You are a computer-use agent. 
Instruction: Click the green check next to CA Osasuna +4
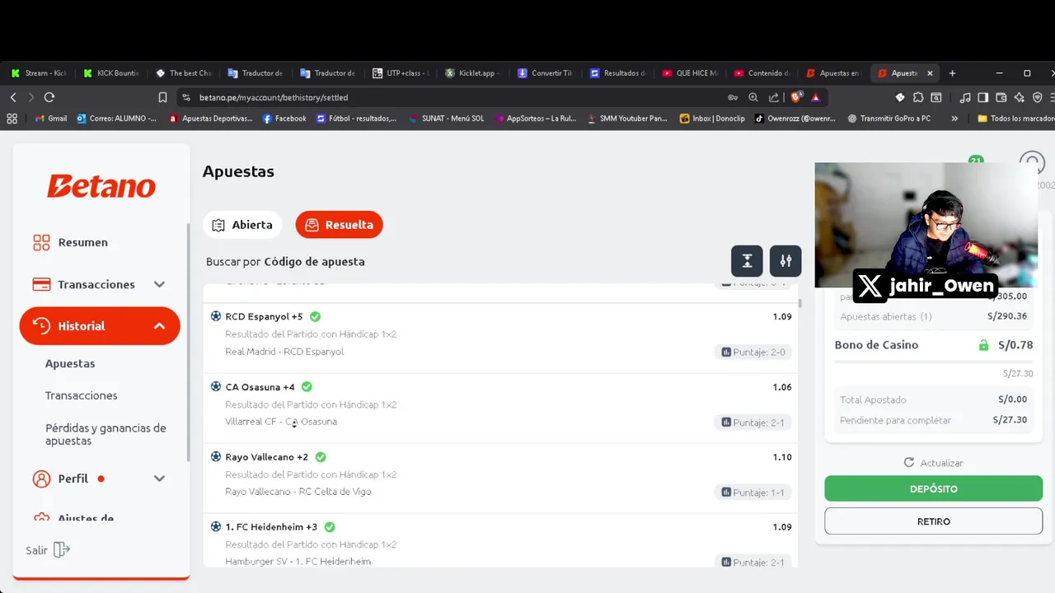pyautogui.click(x=307, y=386)
